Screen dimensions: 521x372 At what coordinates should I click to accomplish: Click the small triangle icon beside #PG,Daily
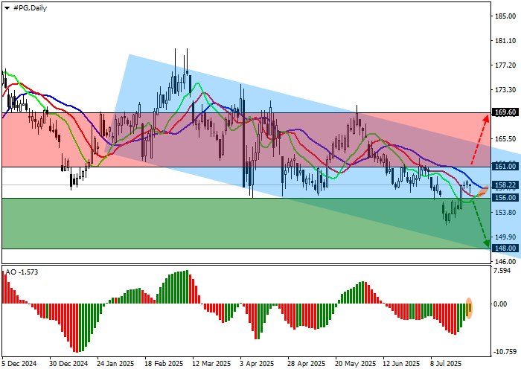tap(6, 7)
